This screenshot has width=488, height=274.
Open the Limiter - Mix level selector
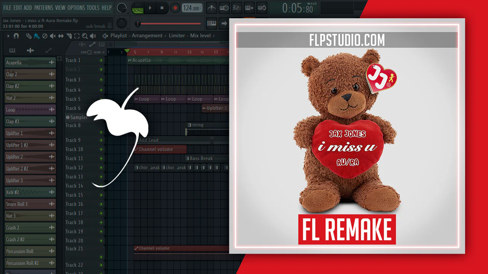pos(190,36)
